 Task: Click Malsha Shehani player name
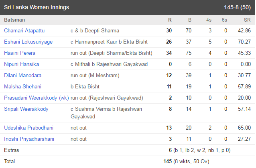[x=23, y=87]
